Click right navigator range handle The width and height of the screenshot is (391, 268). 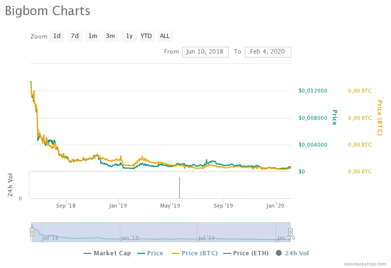(x=290, y=232)
